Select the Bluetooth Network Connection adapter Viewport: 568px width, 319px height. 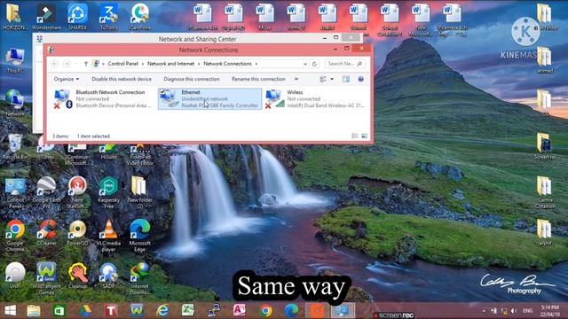[104, 98]
